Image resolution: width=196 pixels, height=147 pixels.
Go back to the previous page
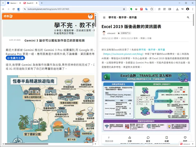(3, 9)
